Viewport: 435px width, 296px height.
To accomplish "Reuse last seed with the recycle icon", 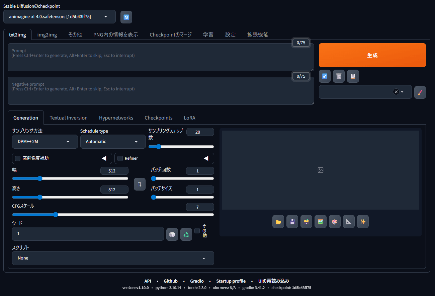I will [x=186, y=234].
